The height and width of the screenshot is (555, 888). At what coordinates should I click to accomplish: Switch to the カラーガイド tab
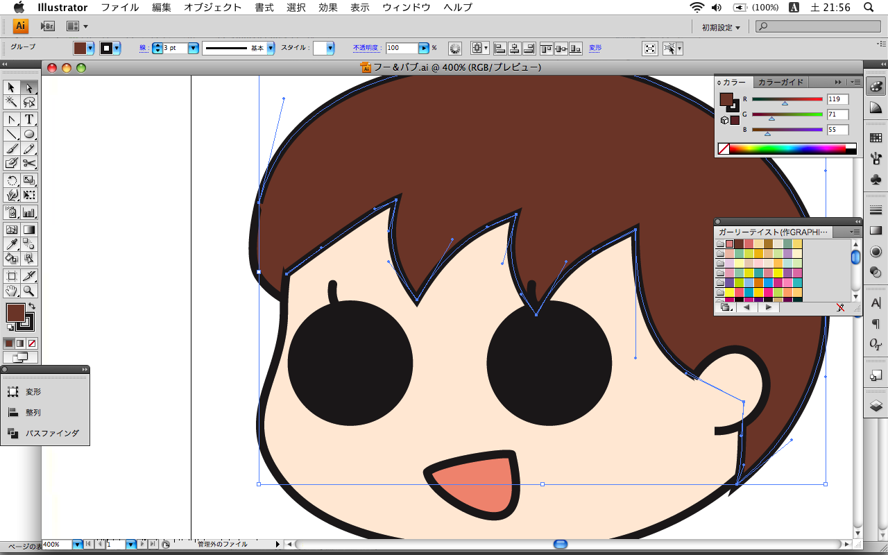[x=780, y=82]
